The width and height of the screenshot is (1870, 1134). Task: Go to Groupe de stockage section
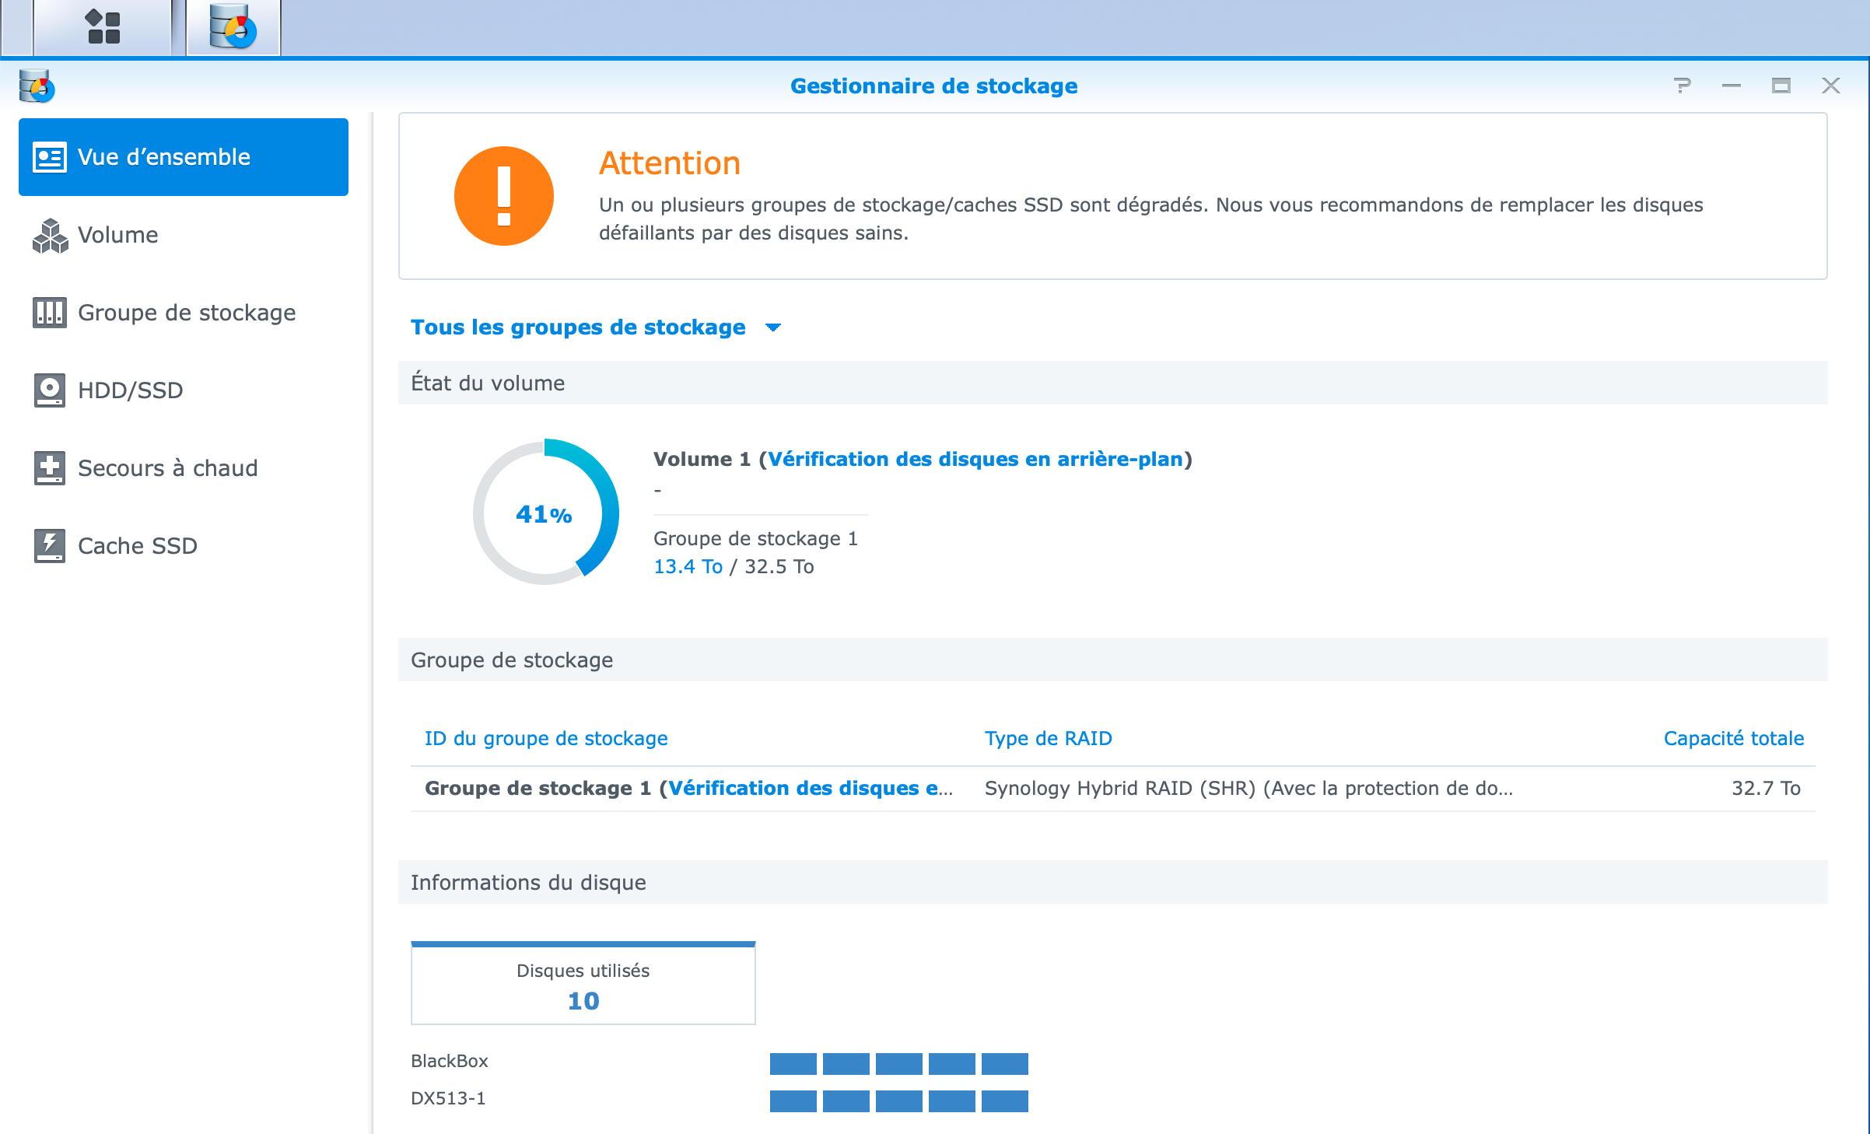[x=184, y=313]
